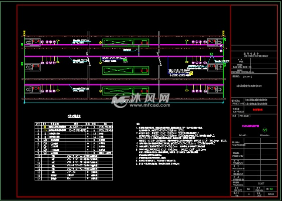
Task: Click project number 11067 in title block
Action: coord(261,183)
